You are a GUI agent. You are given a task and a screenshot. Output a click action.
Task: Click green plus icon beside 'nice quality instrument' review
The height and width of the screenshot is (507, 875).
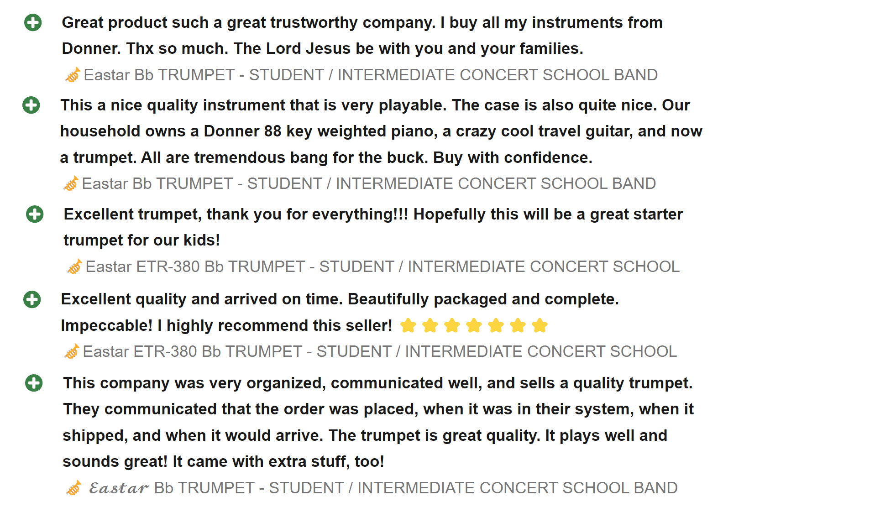click(x=31, y=105)
